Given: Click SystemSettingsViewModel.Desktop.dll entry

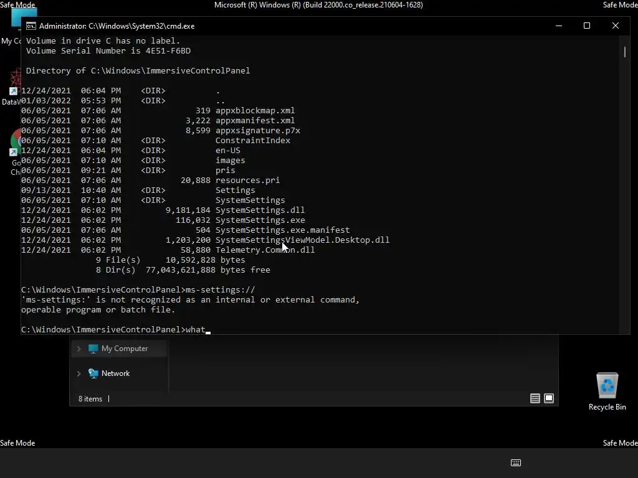Looking at the screenshot, I should 302,240.
